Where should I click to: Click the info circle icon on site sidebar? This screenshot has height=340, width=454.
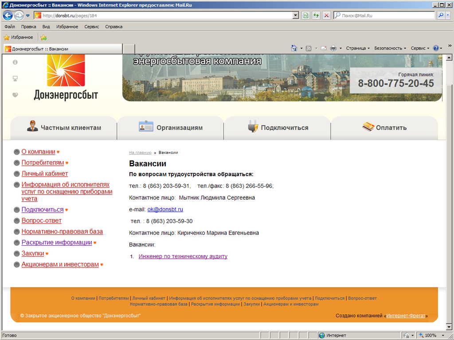pos(16,62)
